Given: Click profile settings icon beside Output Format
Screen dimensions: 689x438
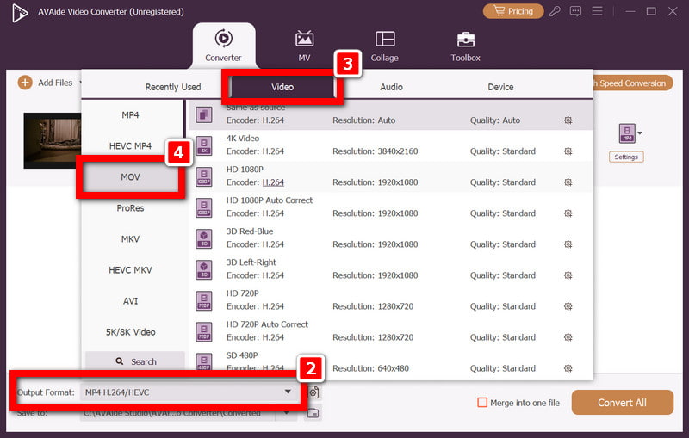Looking at the screenshot, I should (x=313, y=392).
